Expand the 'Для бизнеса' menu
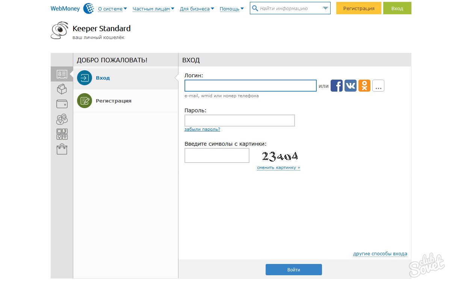This screenshot has height=291, width=458. (197, 9)
